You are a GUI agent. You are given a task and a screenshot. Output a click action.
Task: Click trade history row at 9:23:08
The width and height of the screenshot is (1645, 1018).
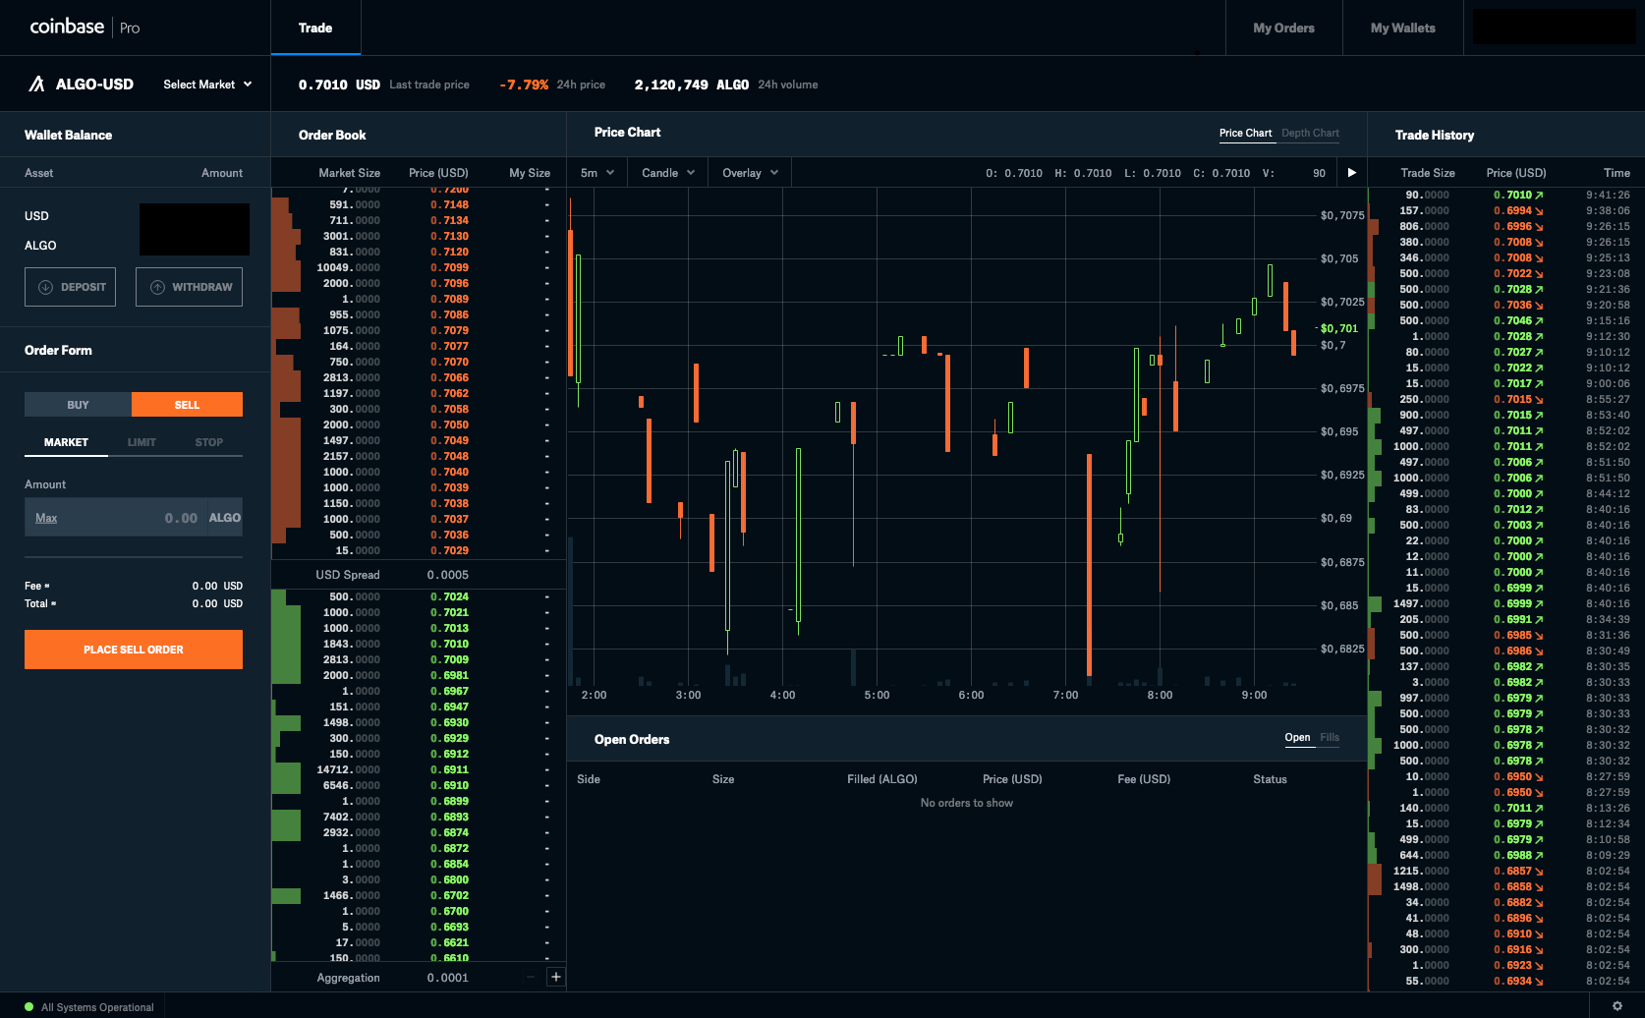pyautogui.click(x=1505, y=274)
